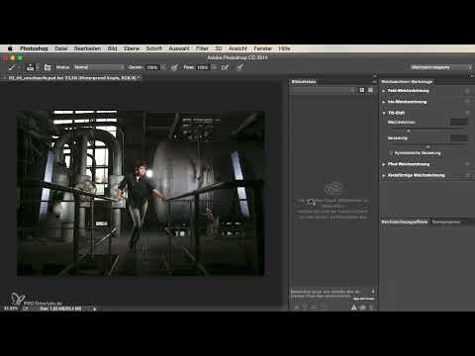Viewport: 475px width, 356px height.
Task: Open the Ebene menu
Action: (x=132, y=48)
